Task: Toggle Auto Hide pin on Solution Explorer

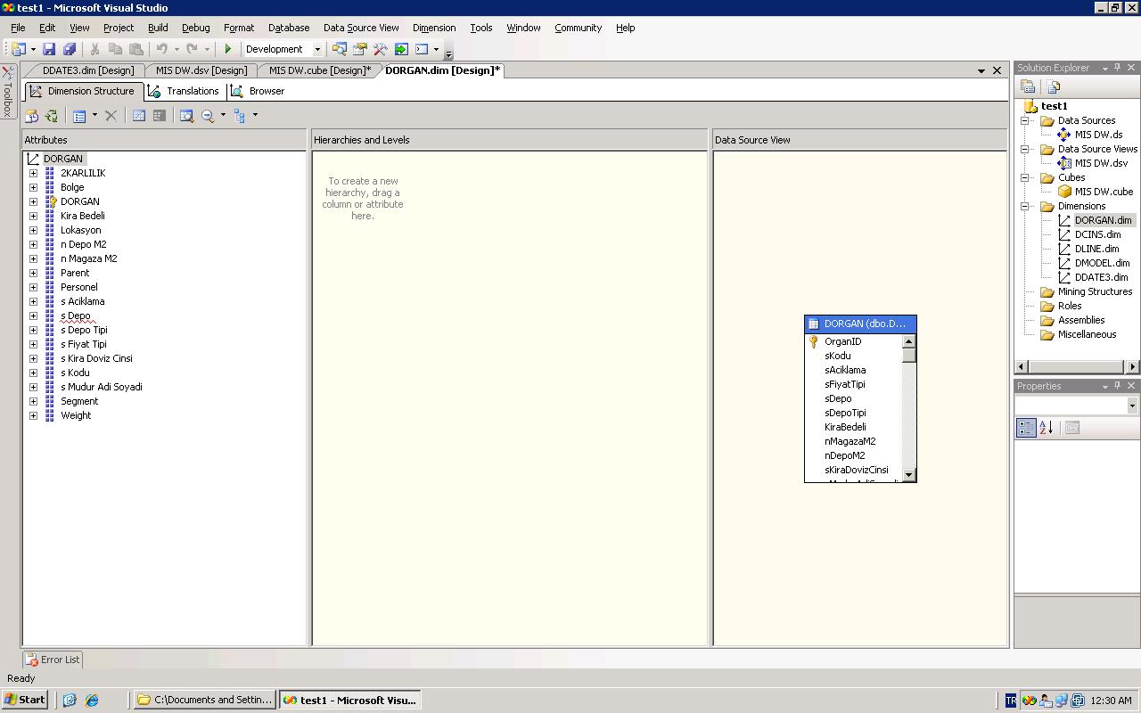Action: (x=1118, y=68)
